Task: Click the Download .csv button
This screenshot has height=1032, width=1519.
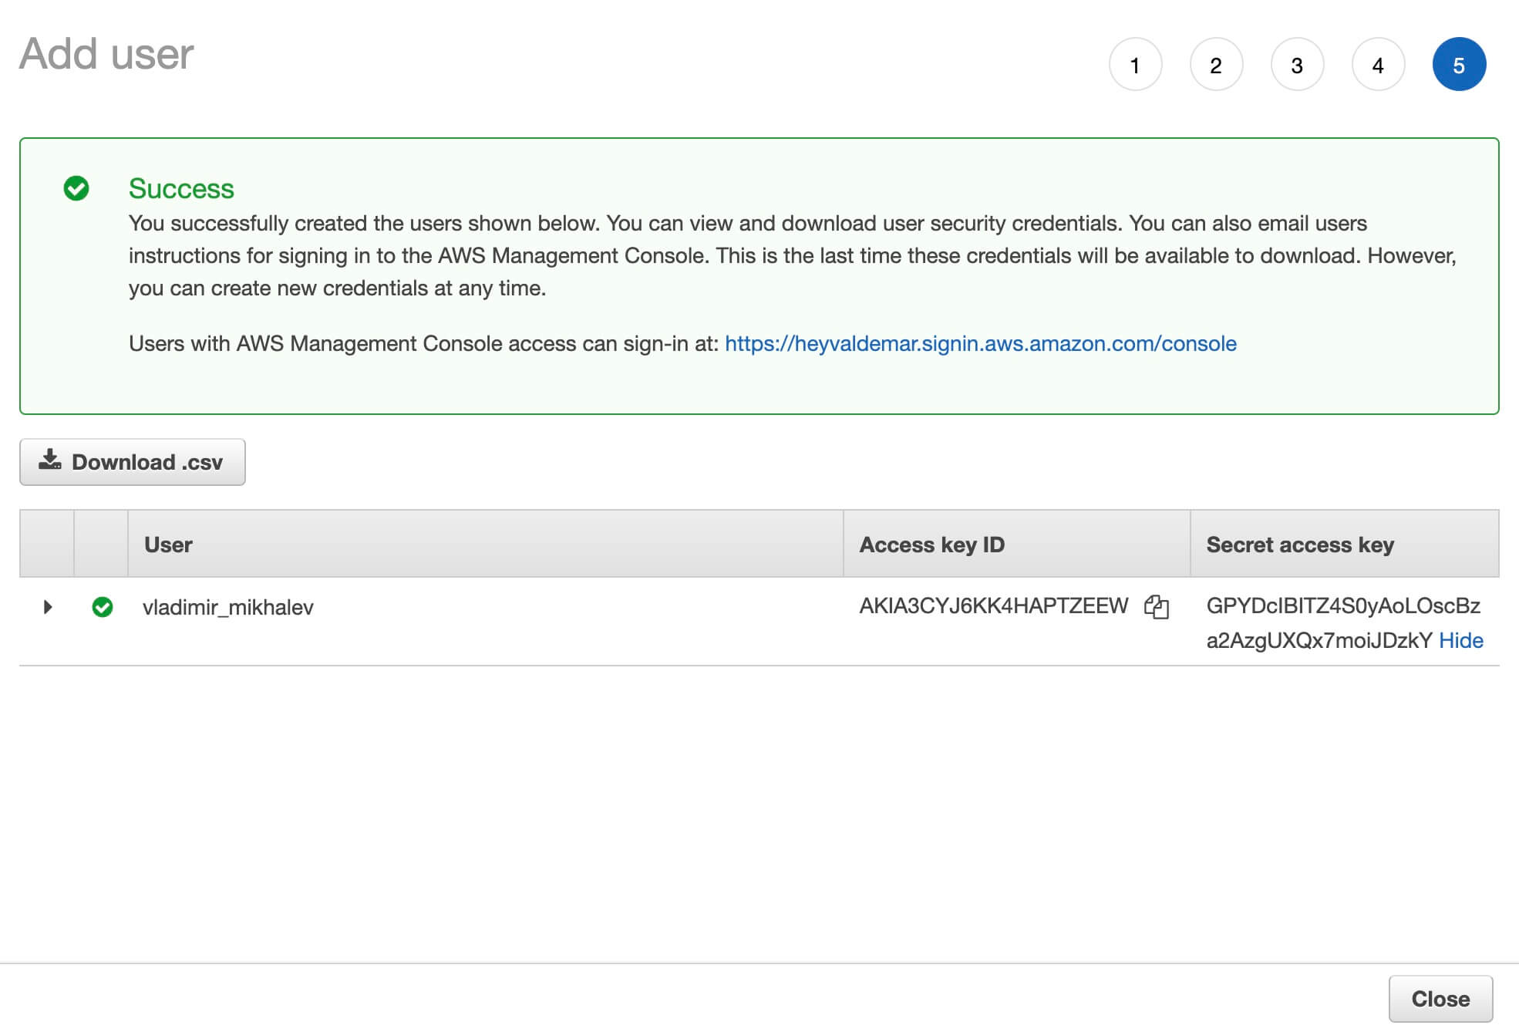Action: coord(133,462)
